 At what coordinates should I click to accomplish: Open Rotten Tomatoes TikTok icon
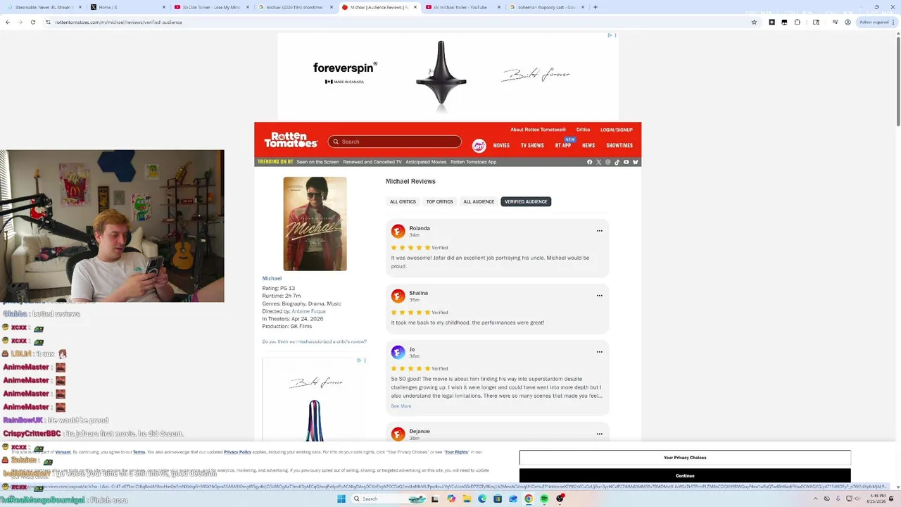(617, 162)
